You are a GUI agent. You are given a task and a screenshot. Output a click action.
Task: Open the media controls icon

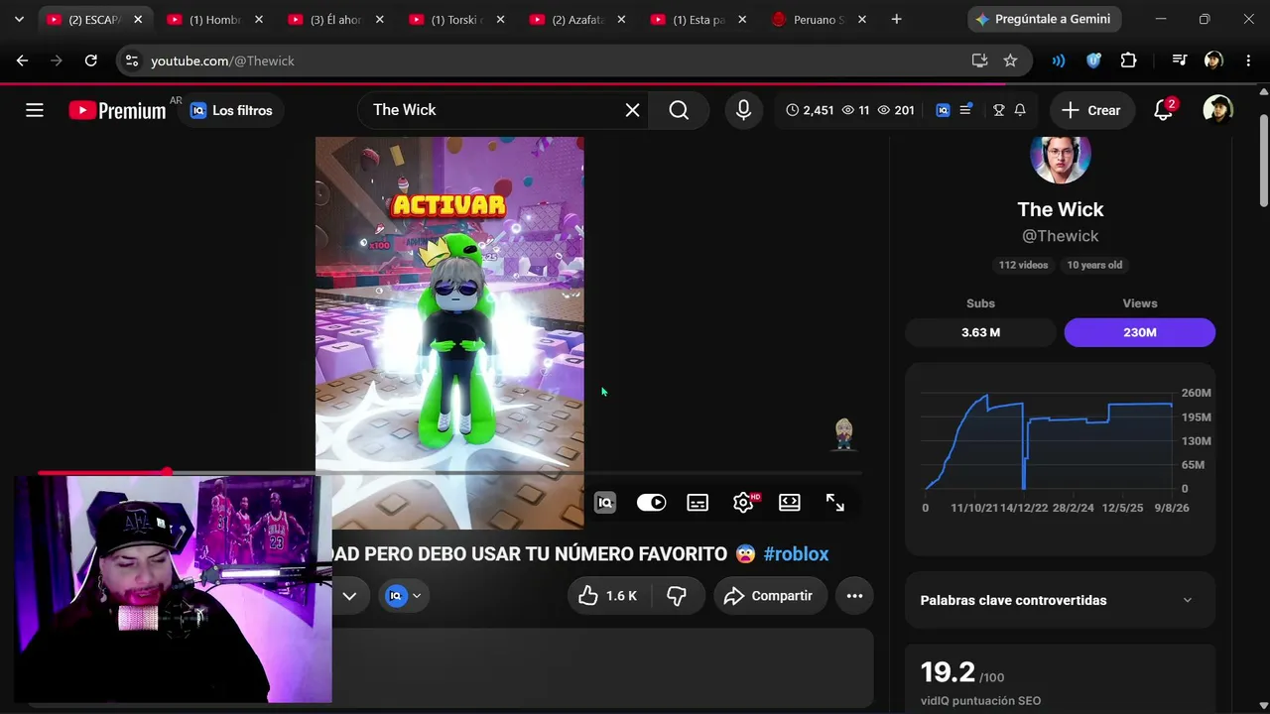tap(1179, 60)
